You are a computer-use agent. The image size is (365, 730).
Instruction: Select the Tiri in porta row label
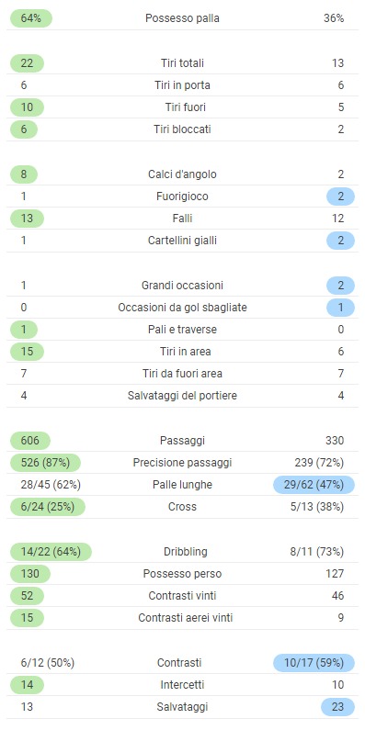click(182, 85)
